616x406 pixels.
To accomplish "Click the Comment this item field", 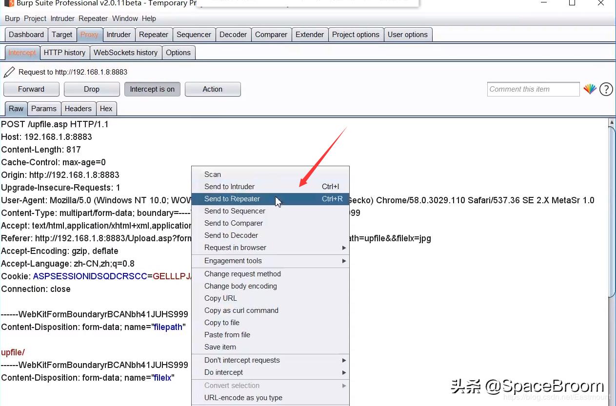I will coord(533,89).
